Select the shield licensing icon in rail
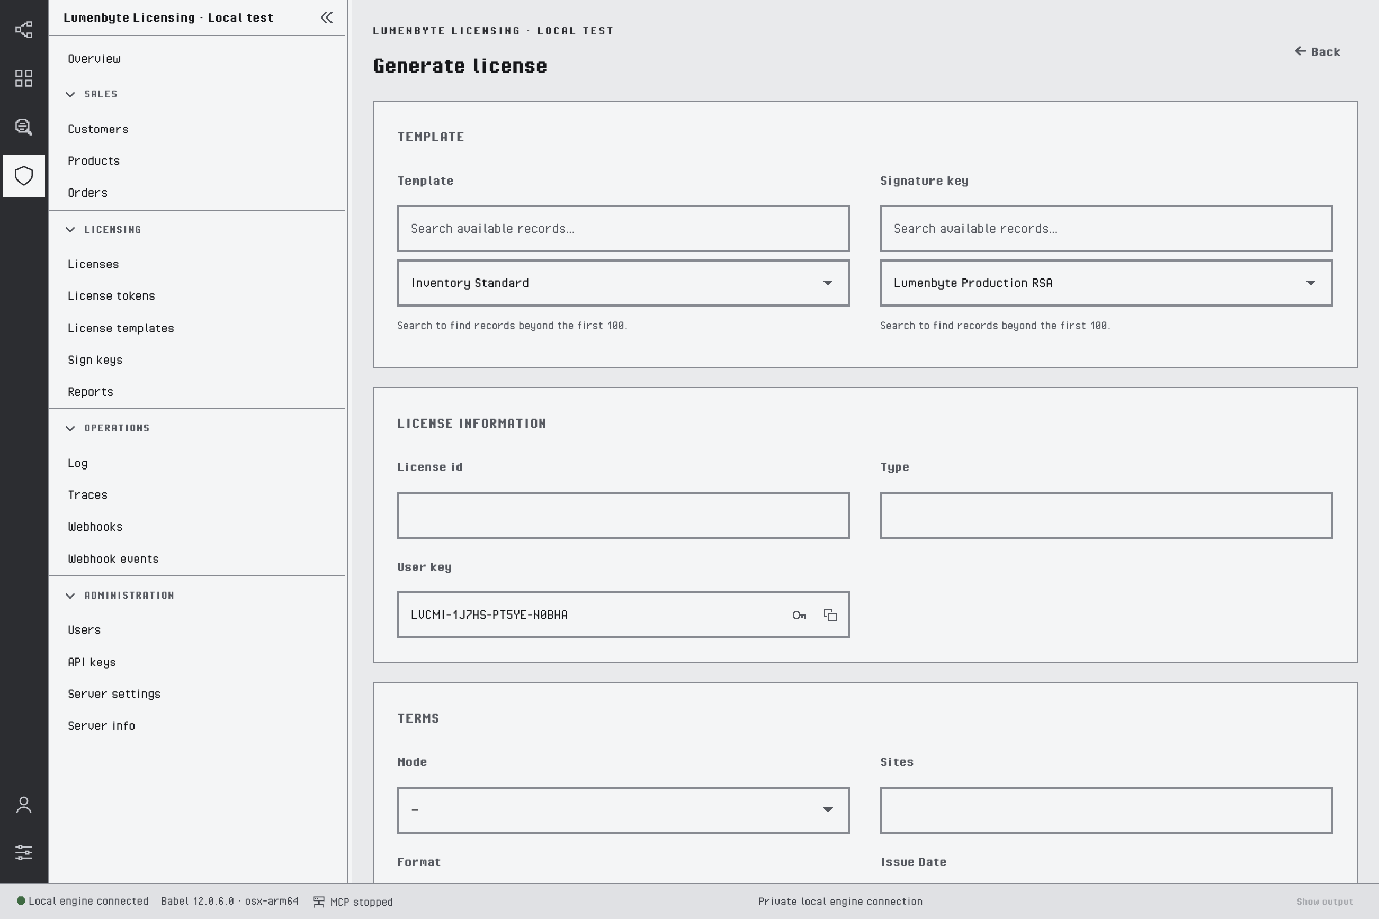The image size is (1379, 919). [x=23, y=176]
